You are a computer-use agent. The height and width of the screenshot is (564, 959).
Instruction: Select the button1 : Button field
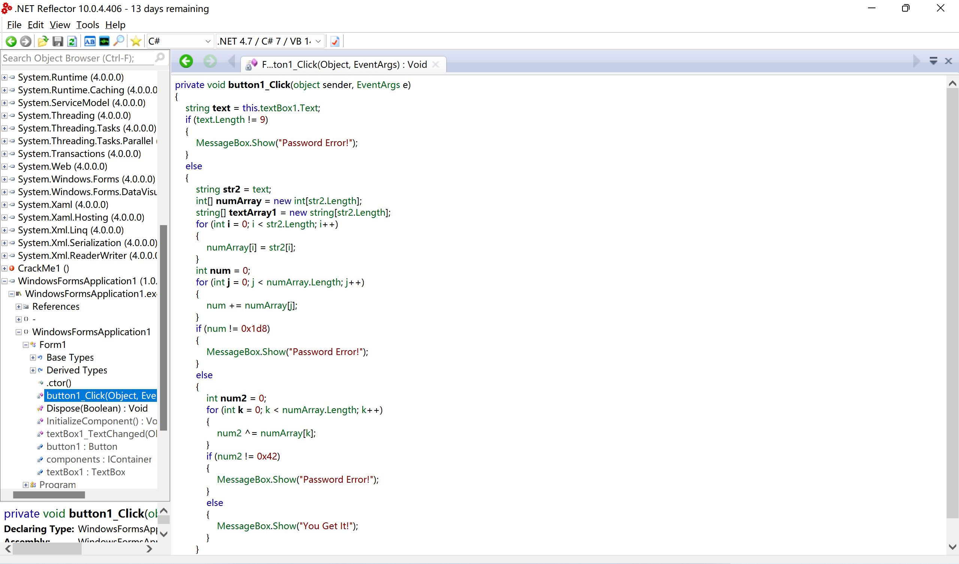click(82, 446)
